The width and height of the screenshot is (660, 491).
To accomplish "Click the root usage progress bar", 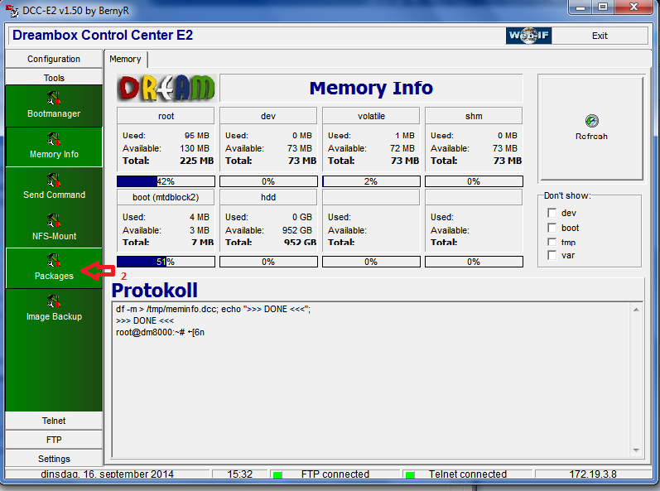I will [166, 181].
